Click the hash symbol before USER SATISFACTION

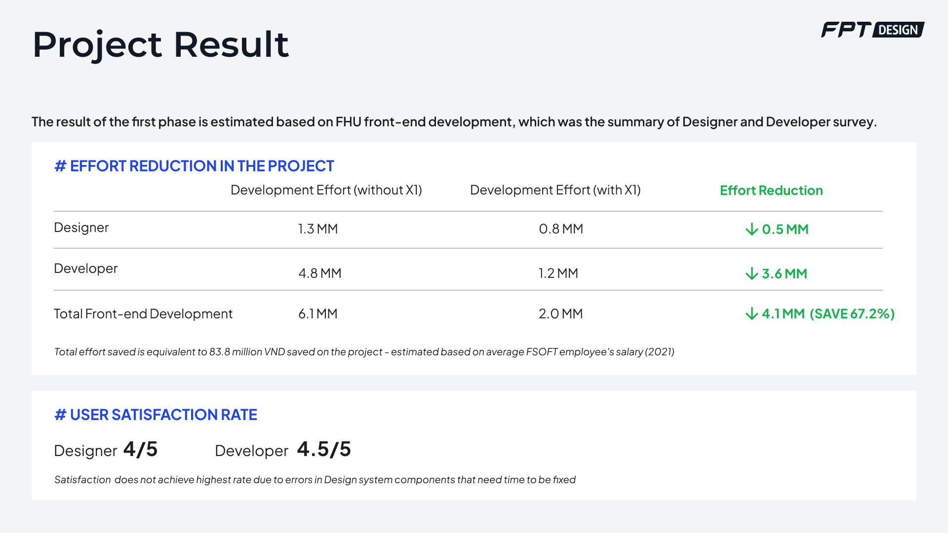[60, 415]
